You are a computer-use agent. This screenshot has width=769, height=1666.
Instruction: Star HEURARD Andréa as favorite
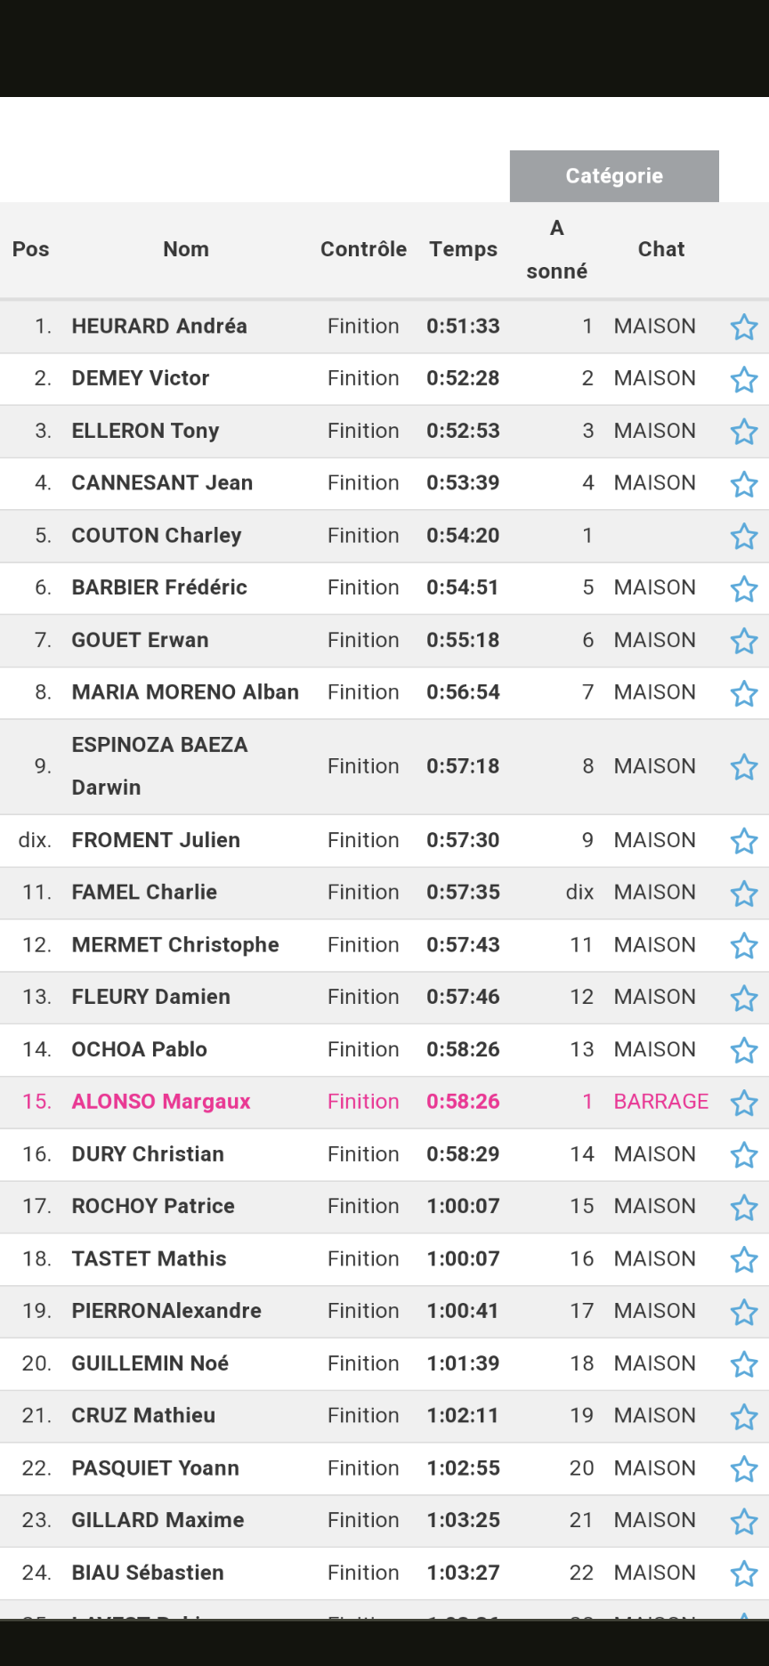point(744,328)
